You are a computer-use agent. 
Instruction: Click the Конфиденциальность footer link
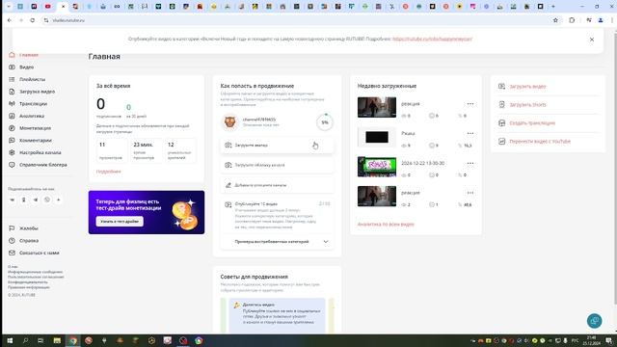click(x=28, y=282)
